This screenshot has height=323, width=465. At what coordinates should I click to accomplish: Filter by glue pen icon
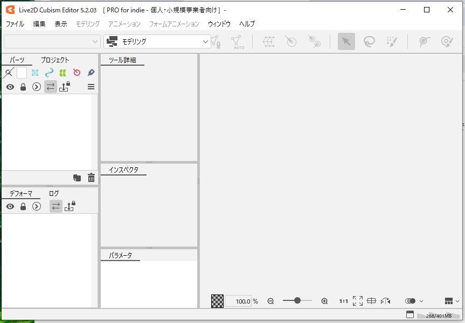[91, 73]
